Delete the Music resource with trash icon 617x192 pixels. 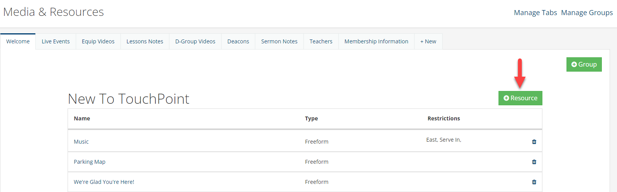coord(534,142)
